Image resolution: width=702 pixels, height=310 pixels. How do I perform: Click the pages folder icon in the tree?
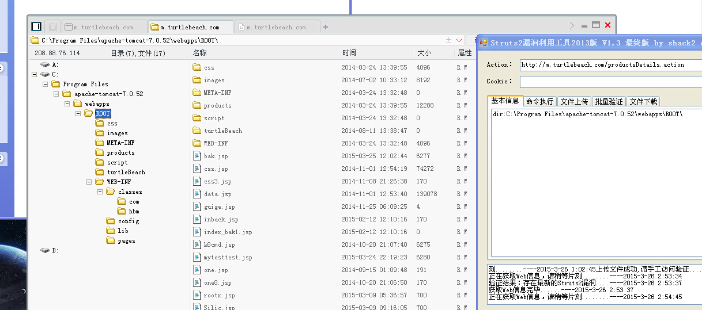point(111,240)
